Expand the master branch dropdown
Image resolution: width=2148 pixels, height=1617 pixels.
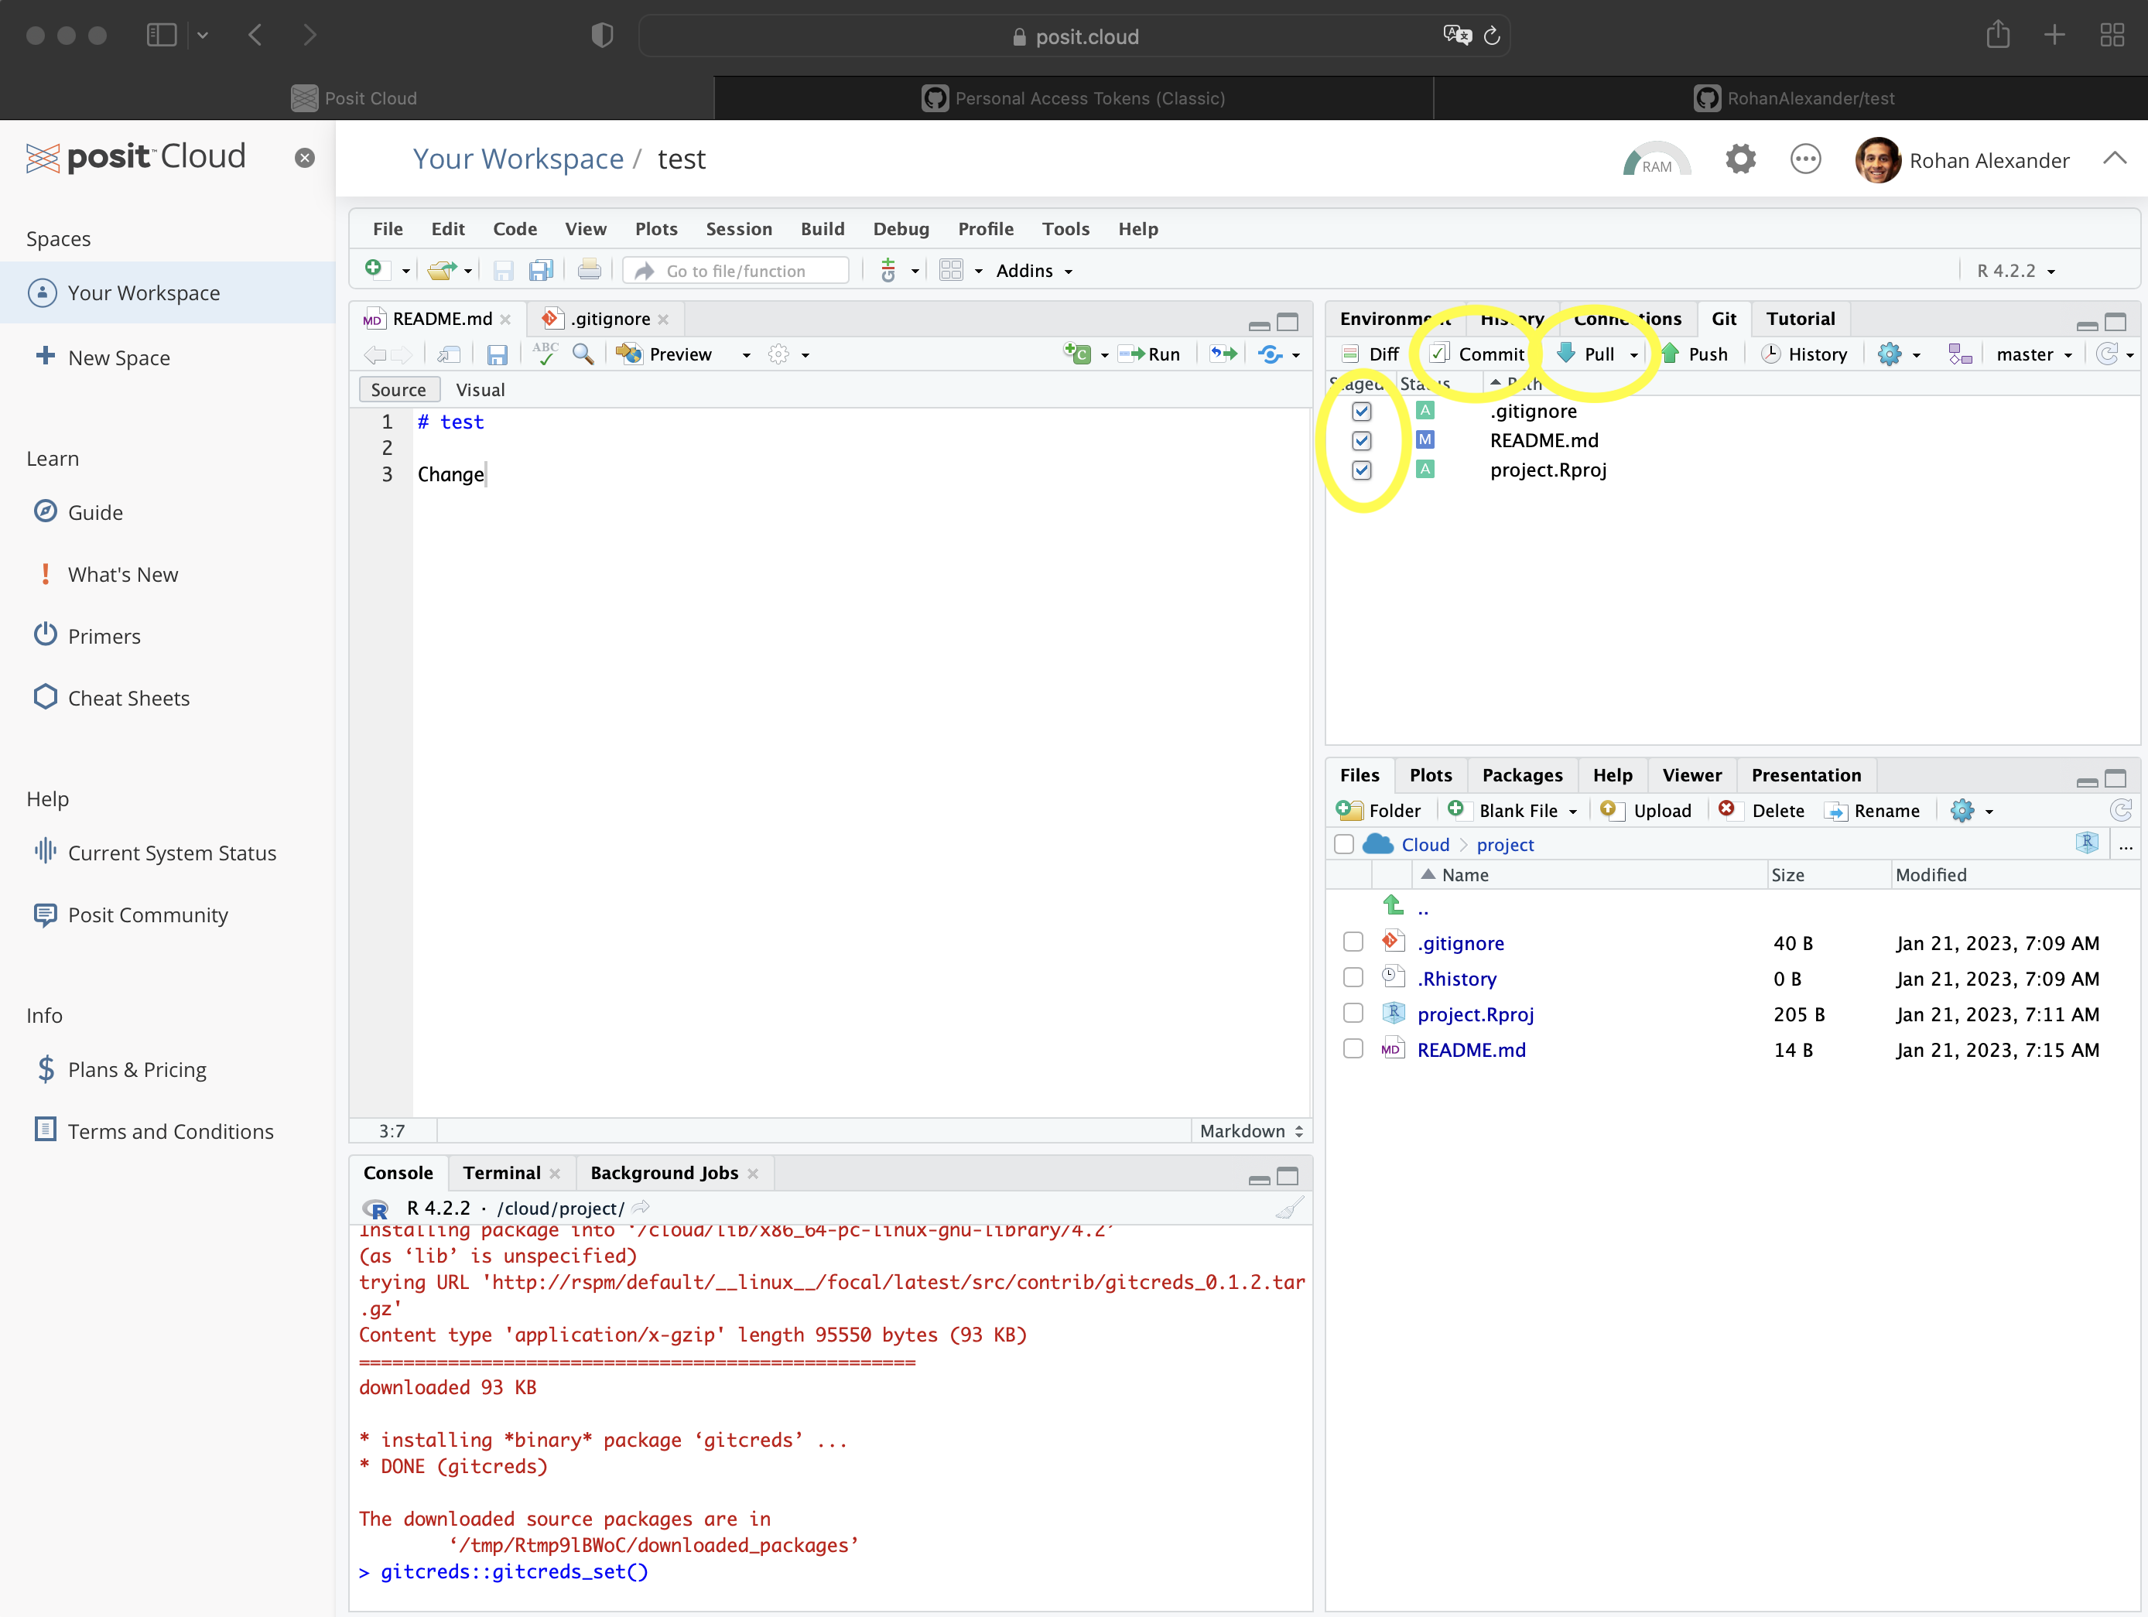pos(2033,354)
